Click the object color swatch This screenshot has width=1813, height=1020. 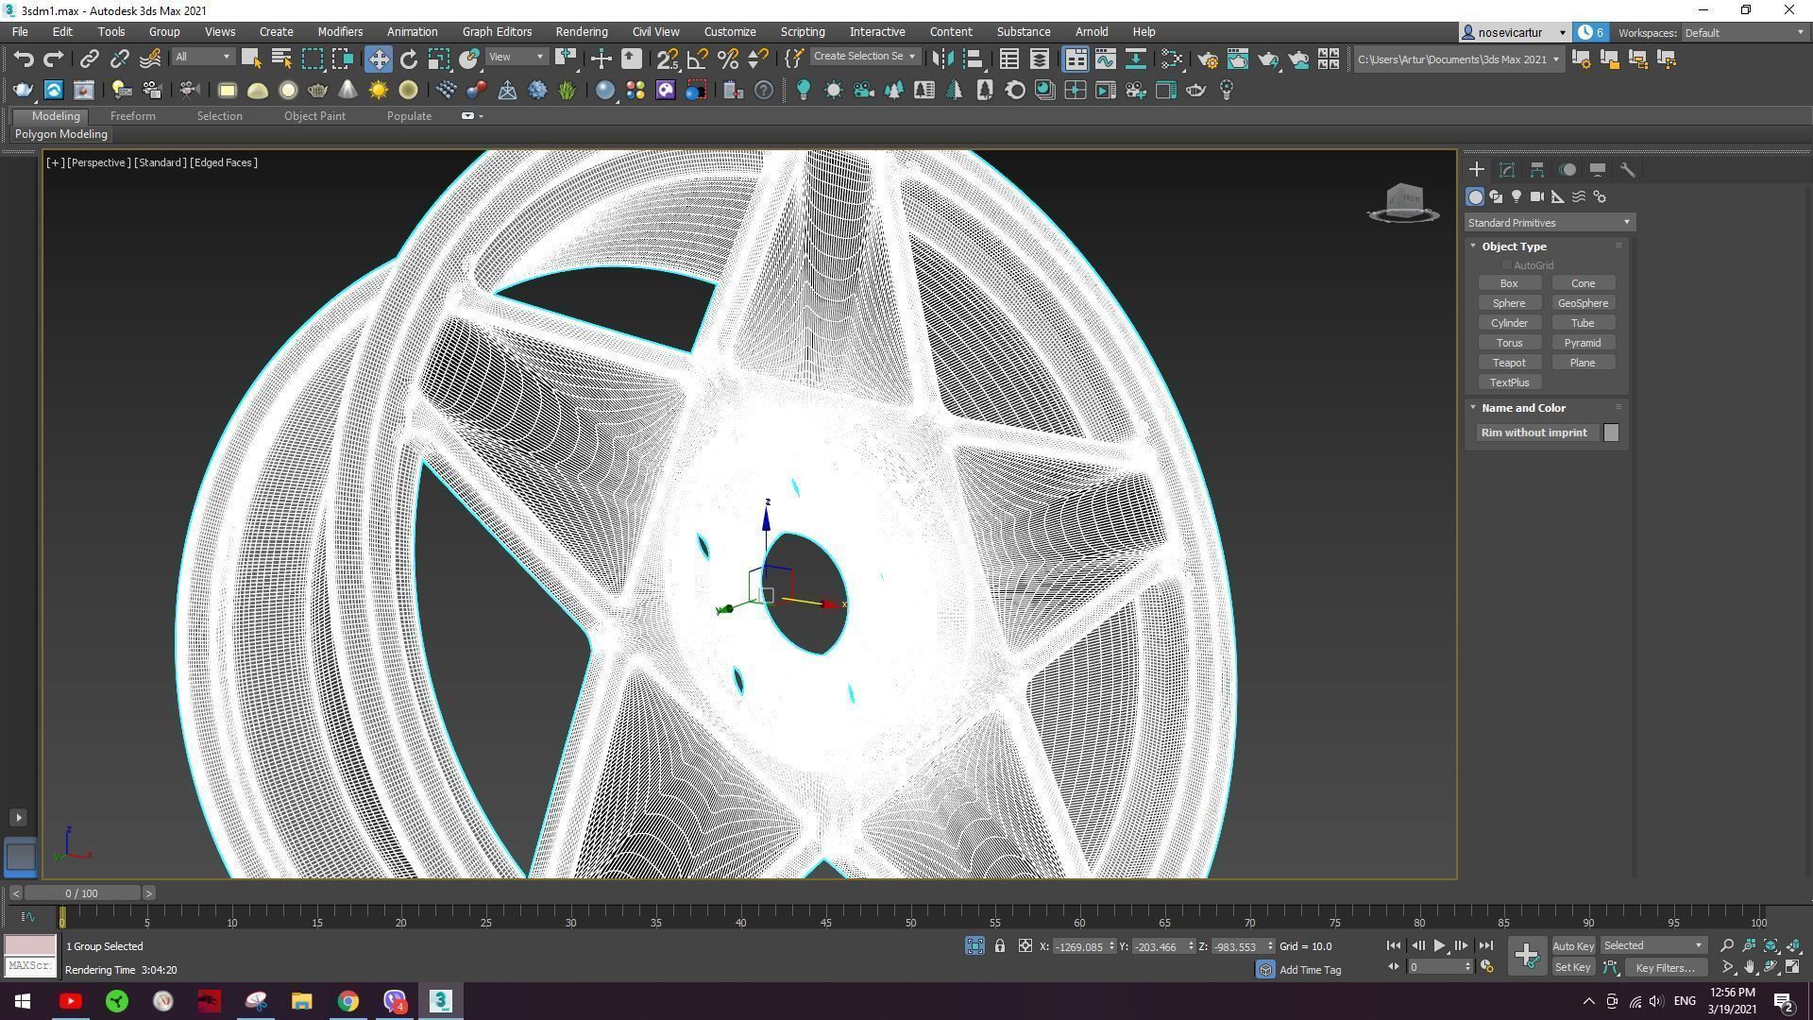pyautogui.click(x=1611, y=433)
